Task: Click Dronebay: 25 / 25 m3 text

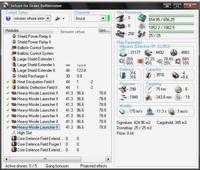Action: 134,128
